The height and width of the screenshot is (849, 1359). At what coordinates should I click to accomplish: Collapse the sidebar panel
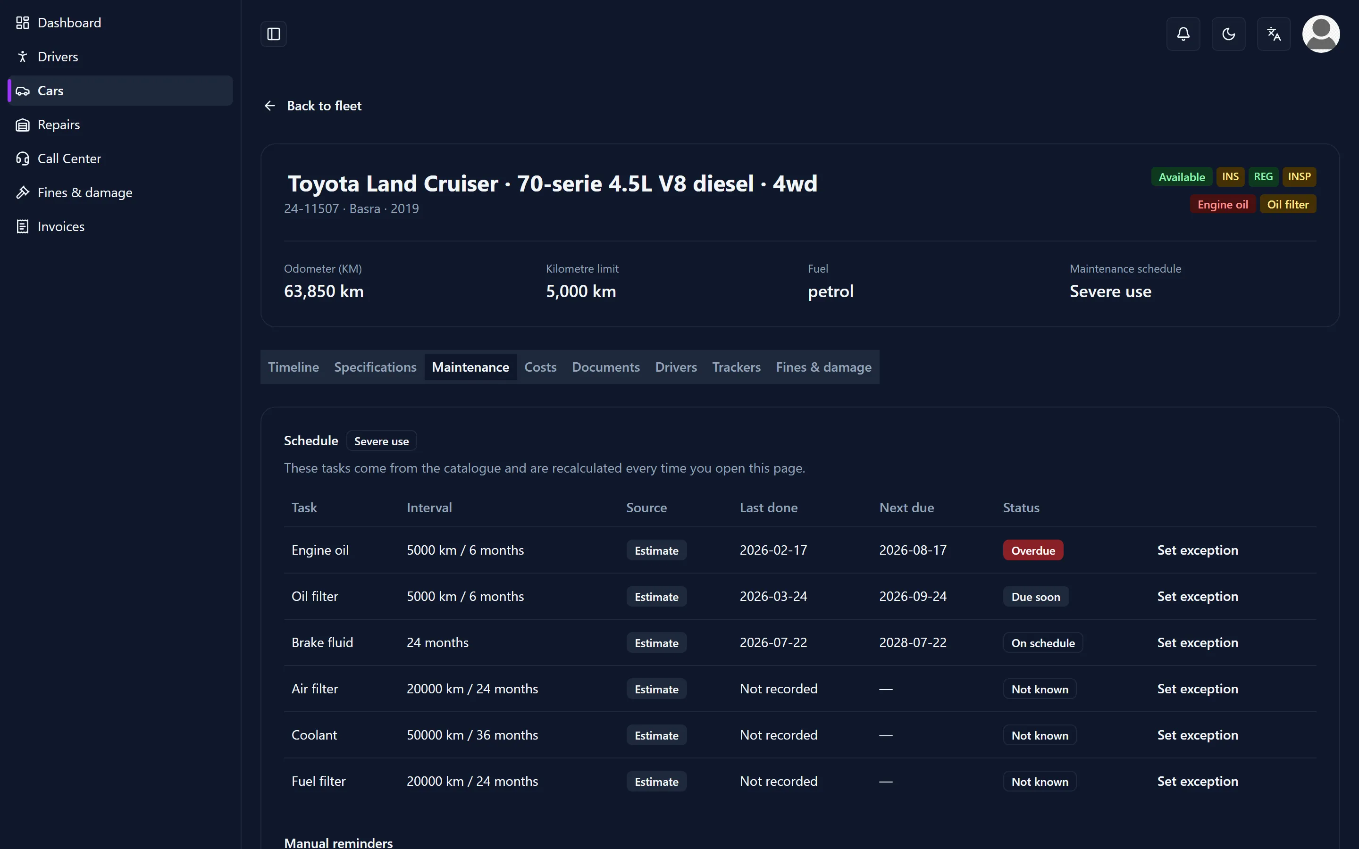tap(274, 34)
